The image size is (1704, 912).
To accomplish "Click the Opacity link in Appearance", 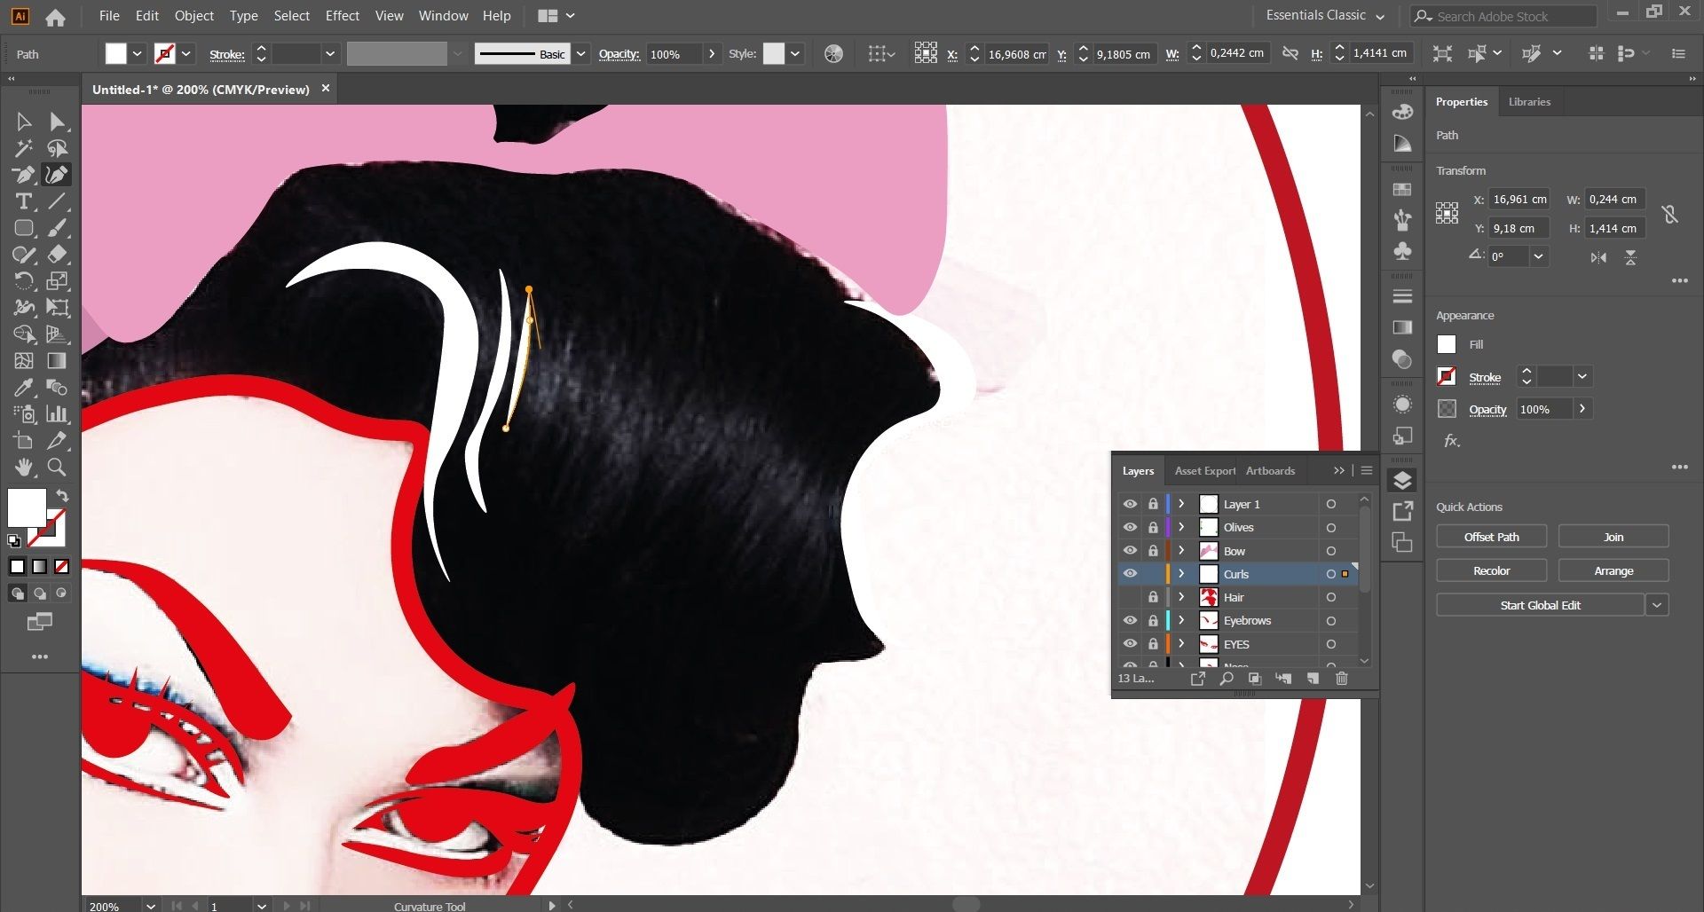I will pyautogui.click(x=1487, y=409).
